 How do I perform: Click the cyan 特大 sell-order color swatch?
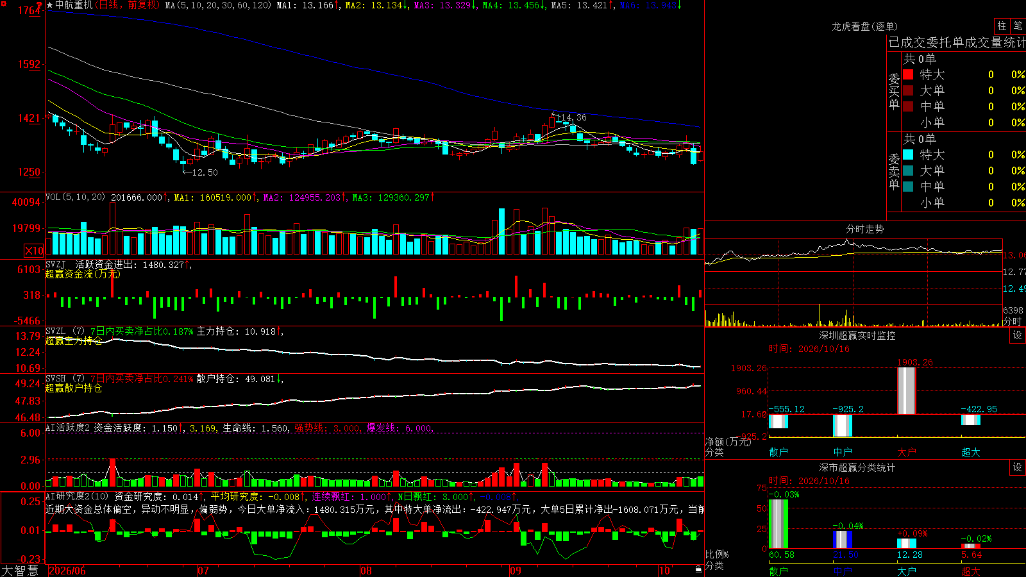908,155
